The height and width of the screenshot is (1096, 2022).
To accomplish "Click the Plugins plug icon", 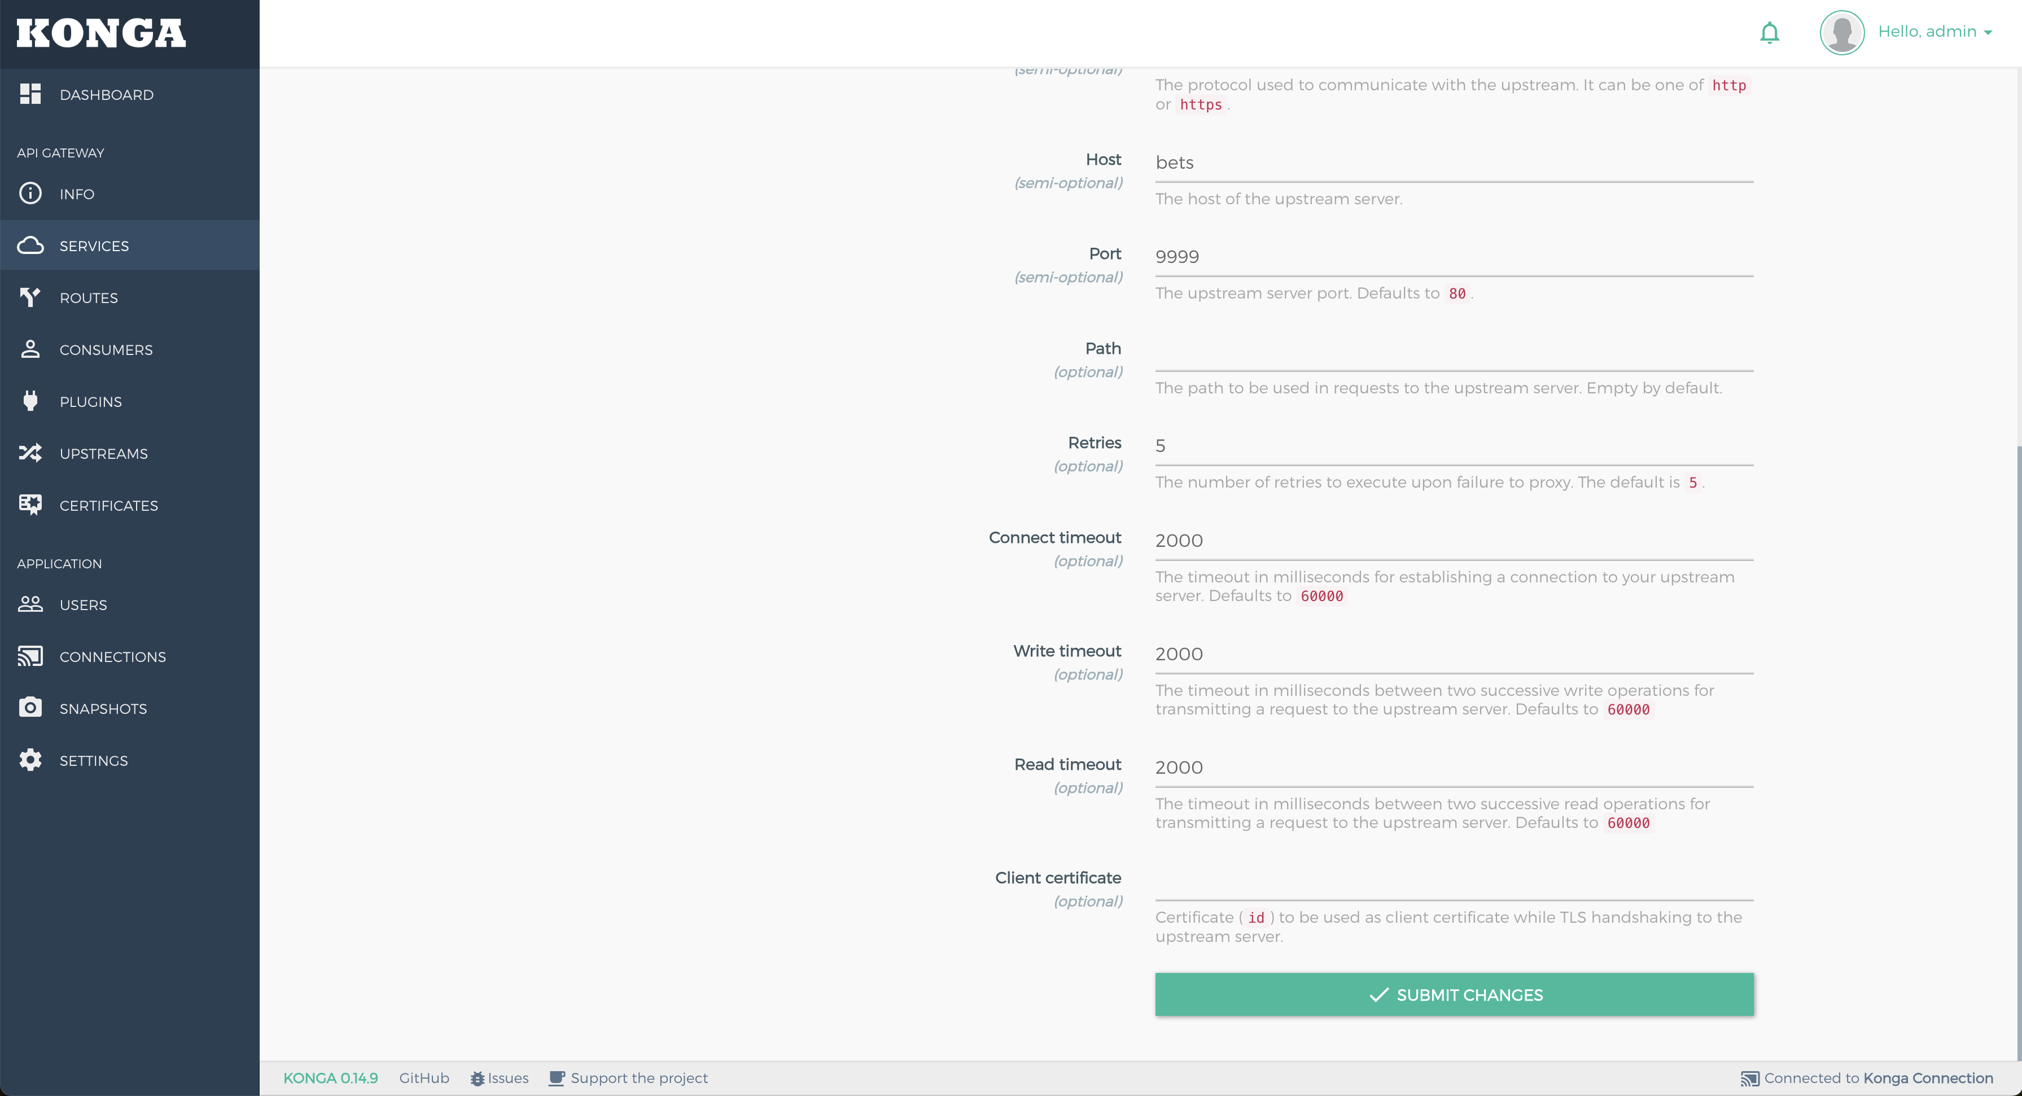I will [x=30, y=401].
